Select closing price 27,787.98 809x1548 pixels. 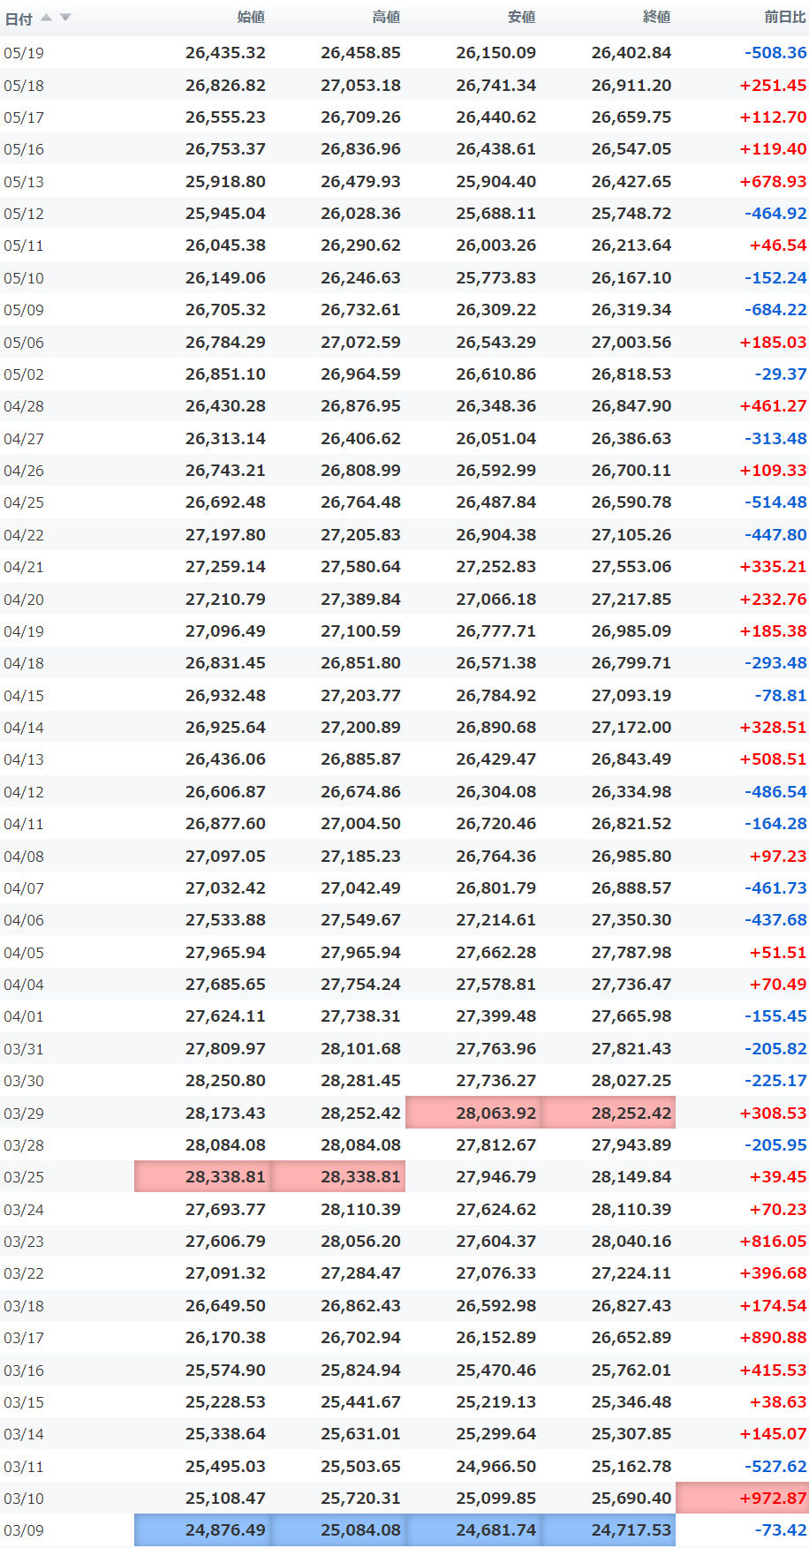[631, 953]
